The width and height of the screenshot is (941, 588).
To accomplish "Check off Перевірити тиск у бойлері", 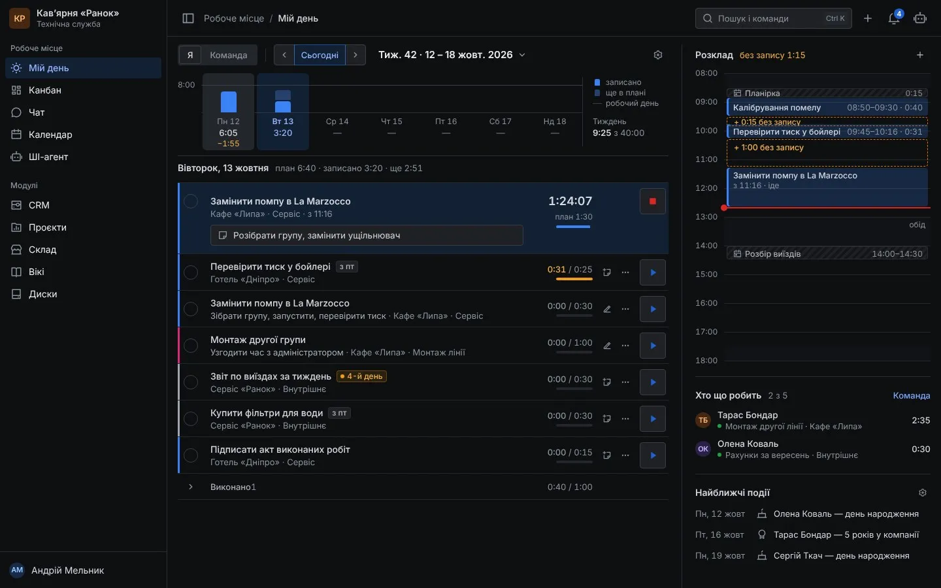I will [x=191, y=272].
